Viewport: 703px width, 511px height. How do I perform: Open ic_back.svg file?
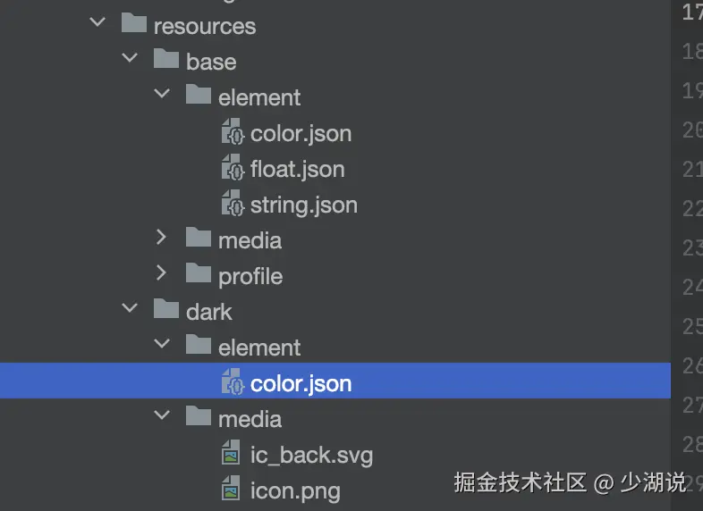(x=311, y=455)
